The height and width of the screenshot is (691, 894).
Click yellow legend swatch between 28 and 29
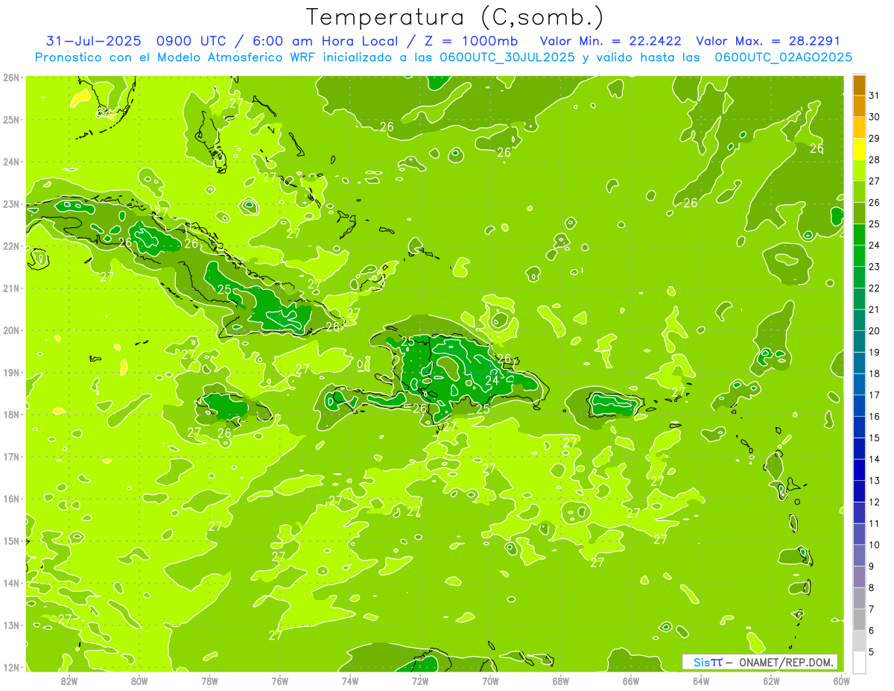click(859, 149)
